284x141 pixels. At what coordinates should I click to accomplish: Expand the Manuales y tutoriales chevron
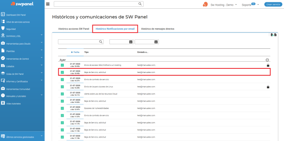[42, 95]
